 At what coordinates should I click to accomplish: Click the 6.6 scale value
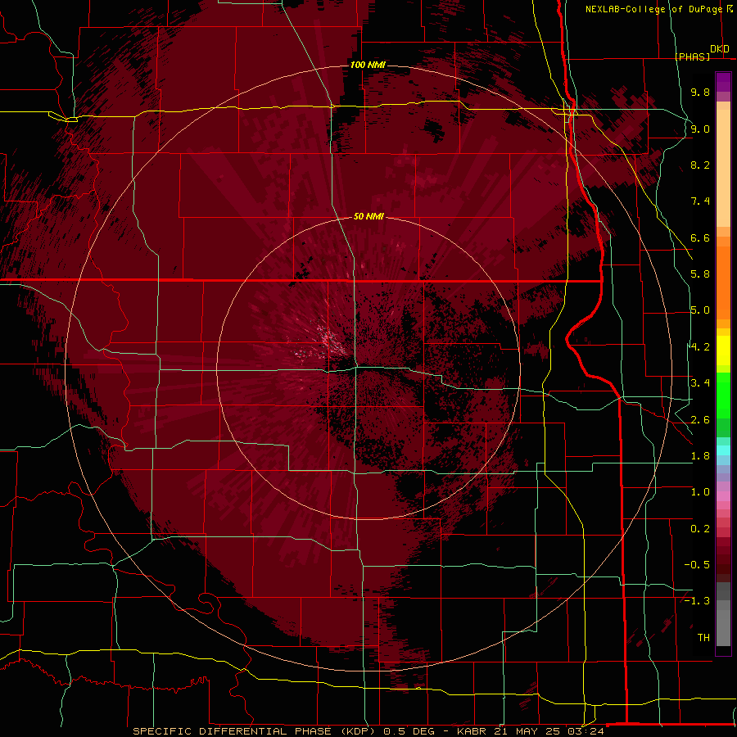point(700,237)
